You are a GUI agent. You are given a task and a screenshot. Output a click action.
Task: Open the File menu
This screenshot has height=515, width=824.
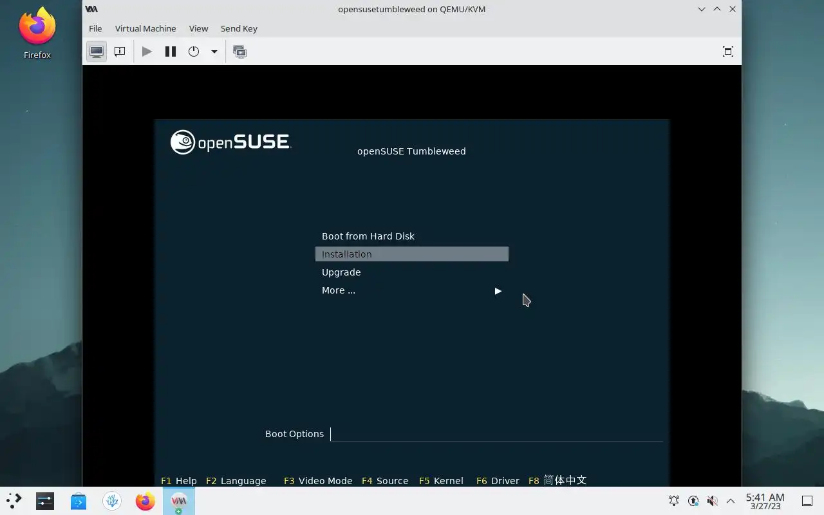[95, 28]
